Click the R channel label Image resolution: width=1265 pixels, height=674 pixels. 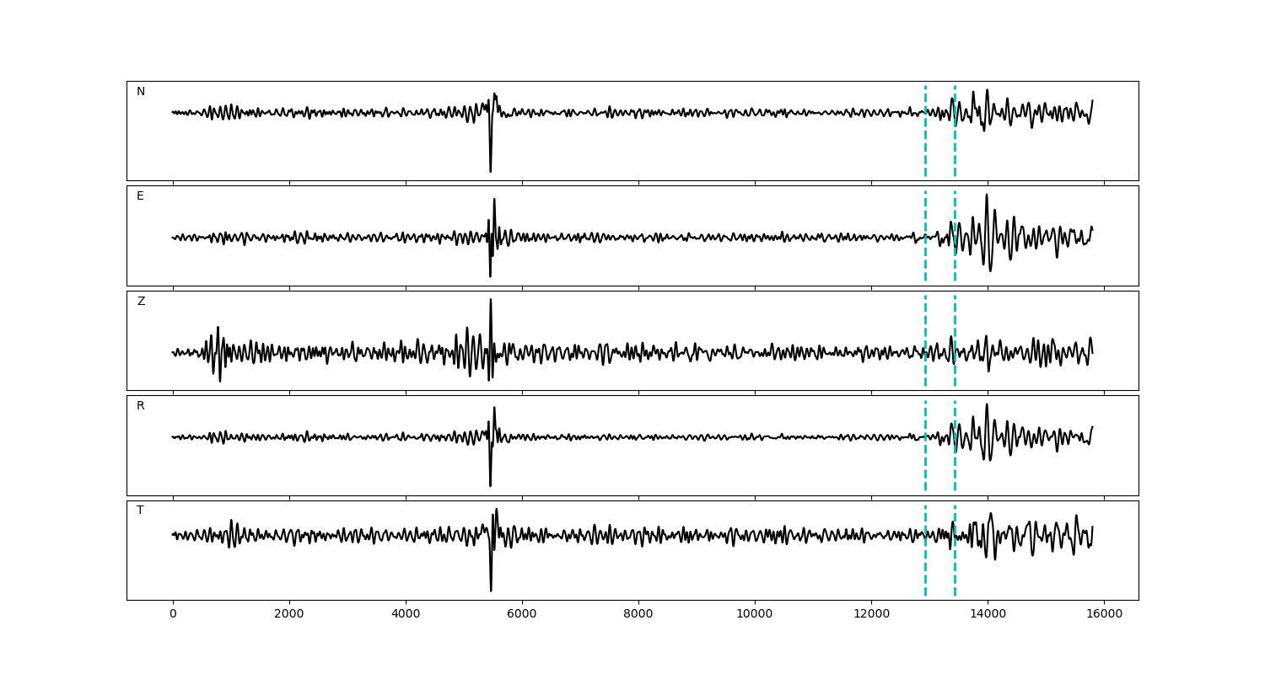tap(141, 406)
